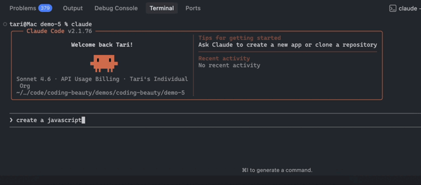Click the 'Claude Code v2.1.76' title text
Image resolution: width=421 pixels, height=185 pixels.
pos(59,31)
